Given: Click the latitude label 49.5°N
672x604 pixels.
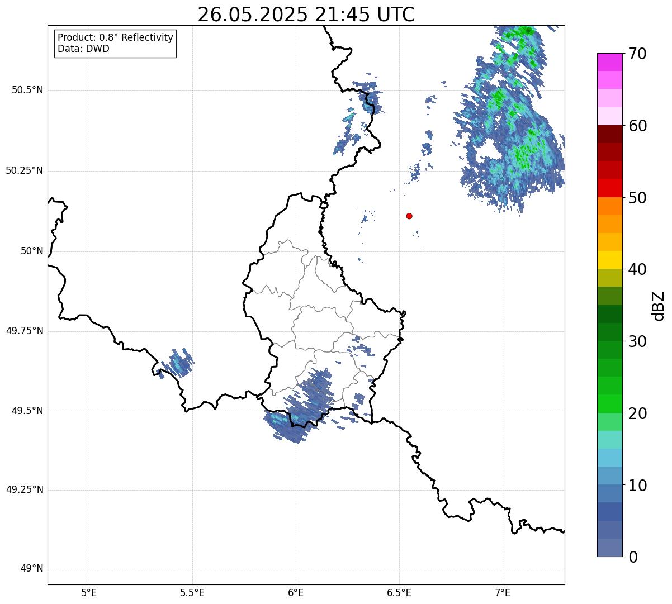Looking at the screenshot, I should click(27, 411).
